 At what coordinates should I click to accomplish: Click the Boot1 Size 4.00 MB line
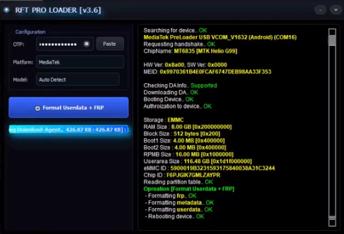(x=184, y=140)
